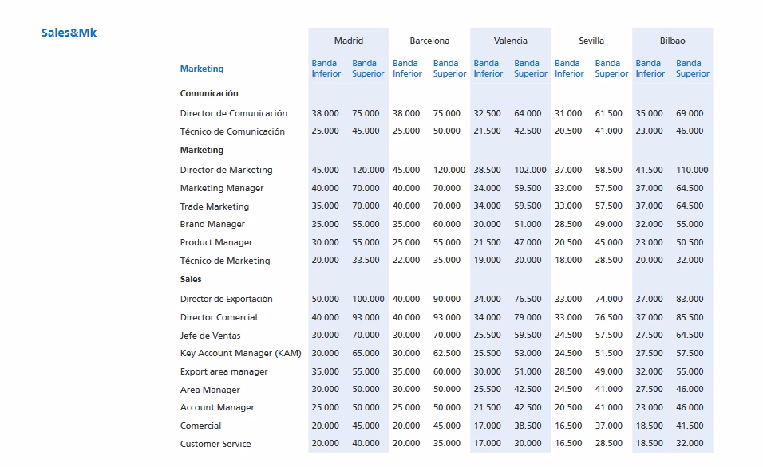
Task: Click the Madrid column header
Action: 349,41
